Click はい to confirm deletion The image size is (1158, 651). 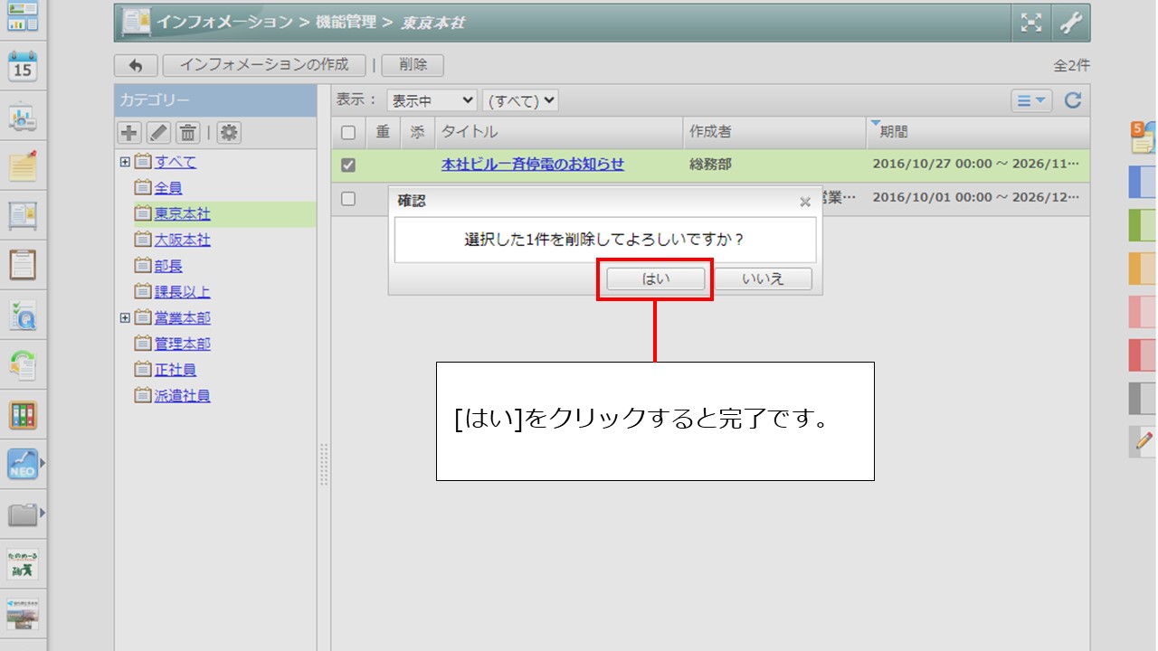click(x=655, y=279)
